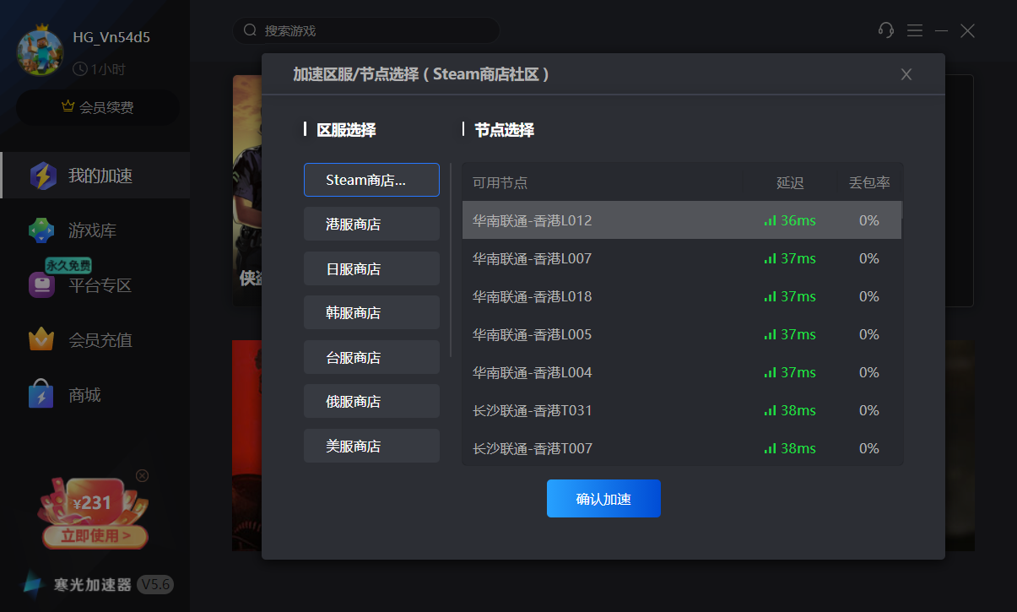Select 俄服商店 region
The height and width of the screenshot is (612, 1017).
371,401
